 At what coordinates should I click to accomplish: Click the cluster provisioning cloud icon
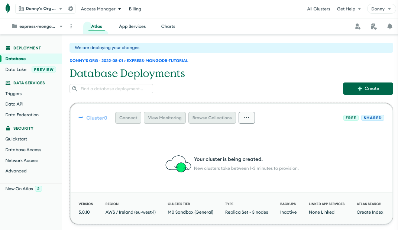(x=178, y=164)
